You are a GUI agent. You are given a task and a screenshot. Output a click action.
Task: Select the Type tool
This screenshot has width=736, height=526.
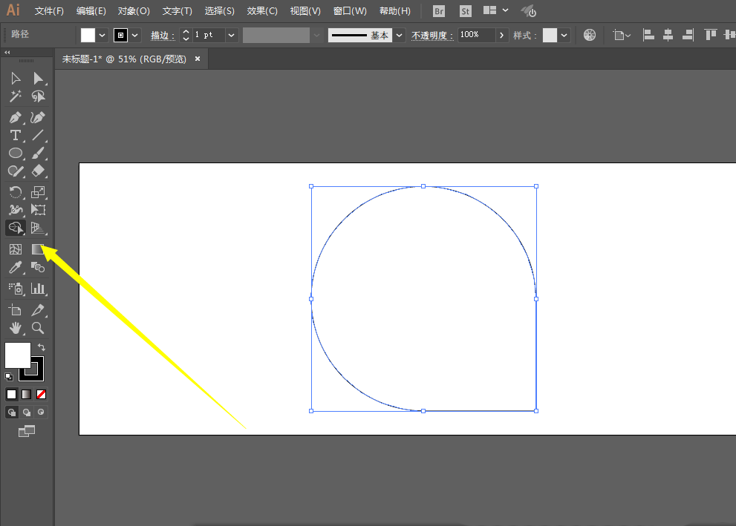(15, 135)
